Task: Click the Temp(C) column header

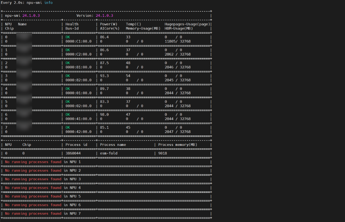Action: [x=133, y=24]
